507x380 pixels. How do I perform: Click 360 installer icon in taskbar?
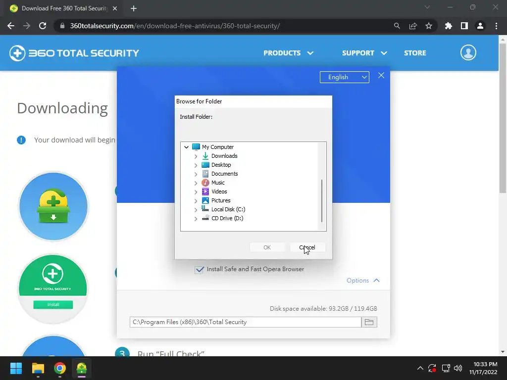[82, 368]
